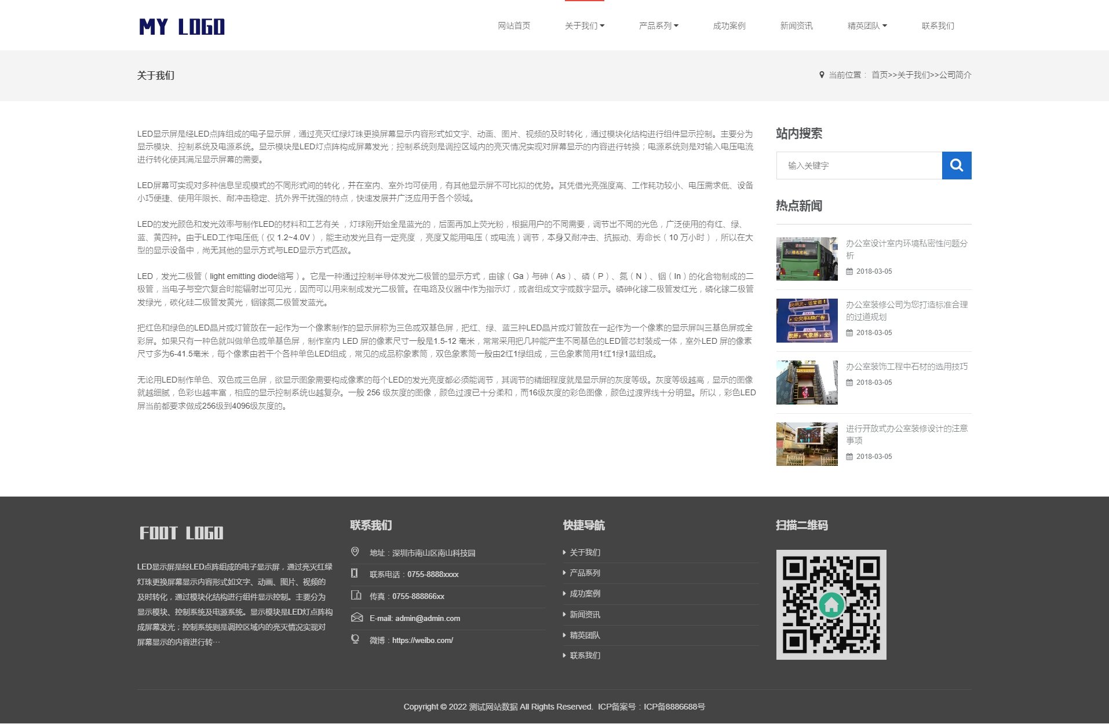The width and height of the screenshot is (1109, 724).
Task: Focus the 输入关键字 search input field
Action: 859,166
